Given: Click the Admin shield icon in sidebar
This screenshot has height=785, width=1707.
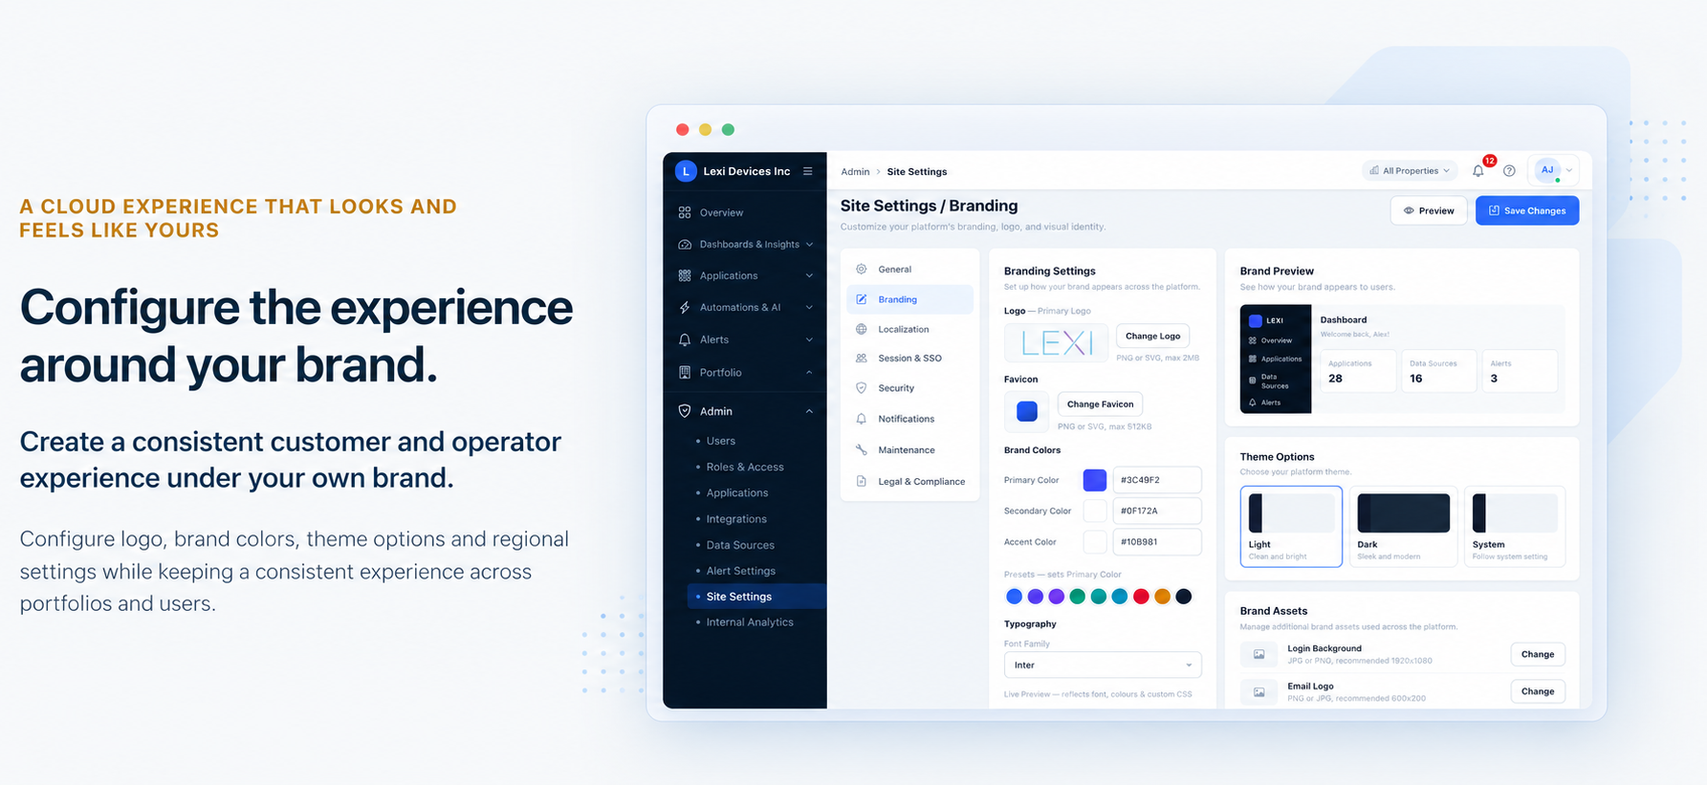Looking at the screenshot, I should tap(685, 411).
